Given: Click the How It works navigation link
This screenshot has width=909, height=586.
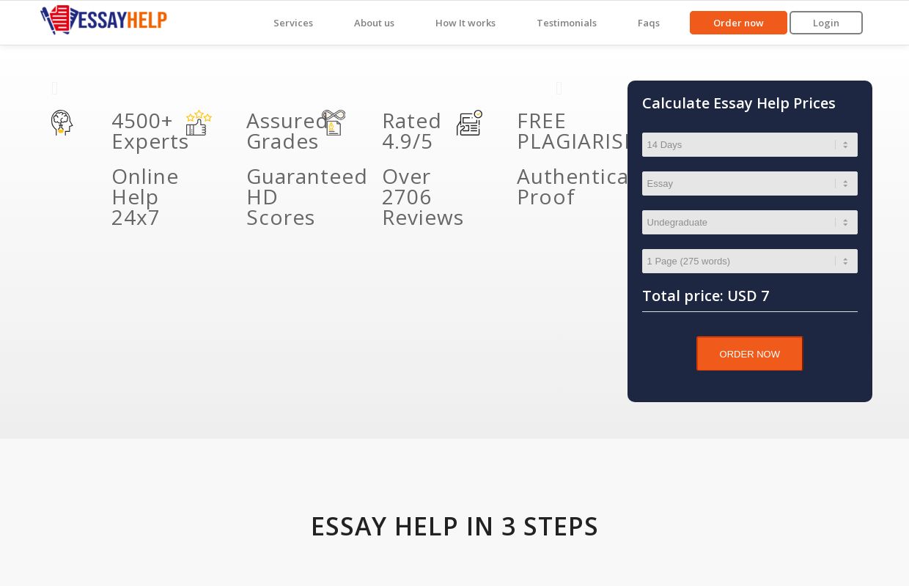Looking at the screenshot, I should click(x=465, y=23).
